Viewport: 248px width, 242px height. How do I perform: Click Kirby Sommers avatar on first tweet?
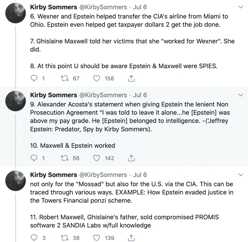(15, 13)
